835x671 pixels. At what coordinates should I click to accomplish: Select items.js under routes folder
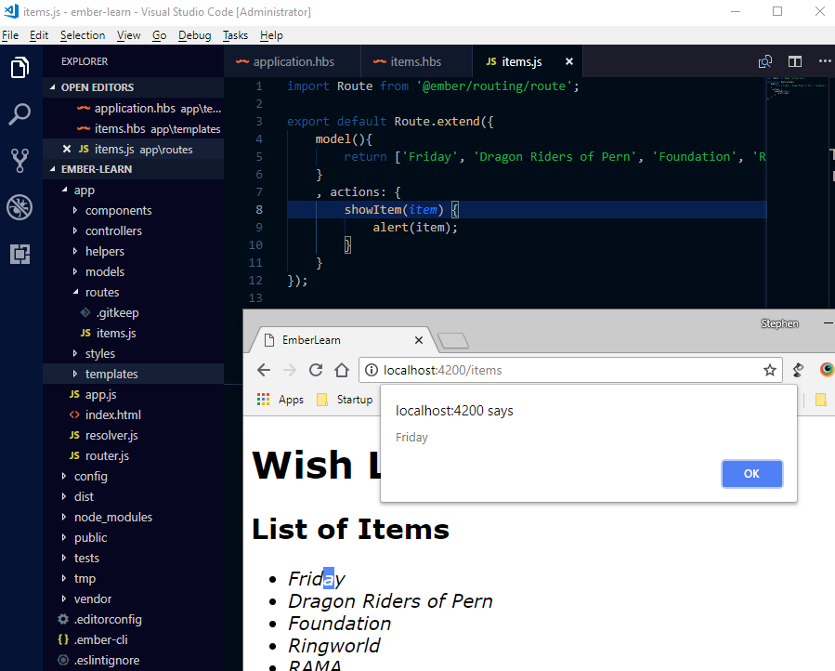pos(116,333)
